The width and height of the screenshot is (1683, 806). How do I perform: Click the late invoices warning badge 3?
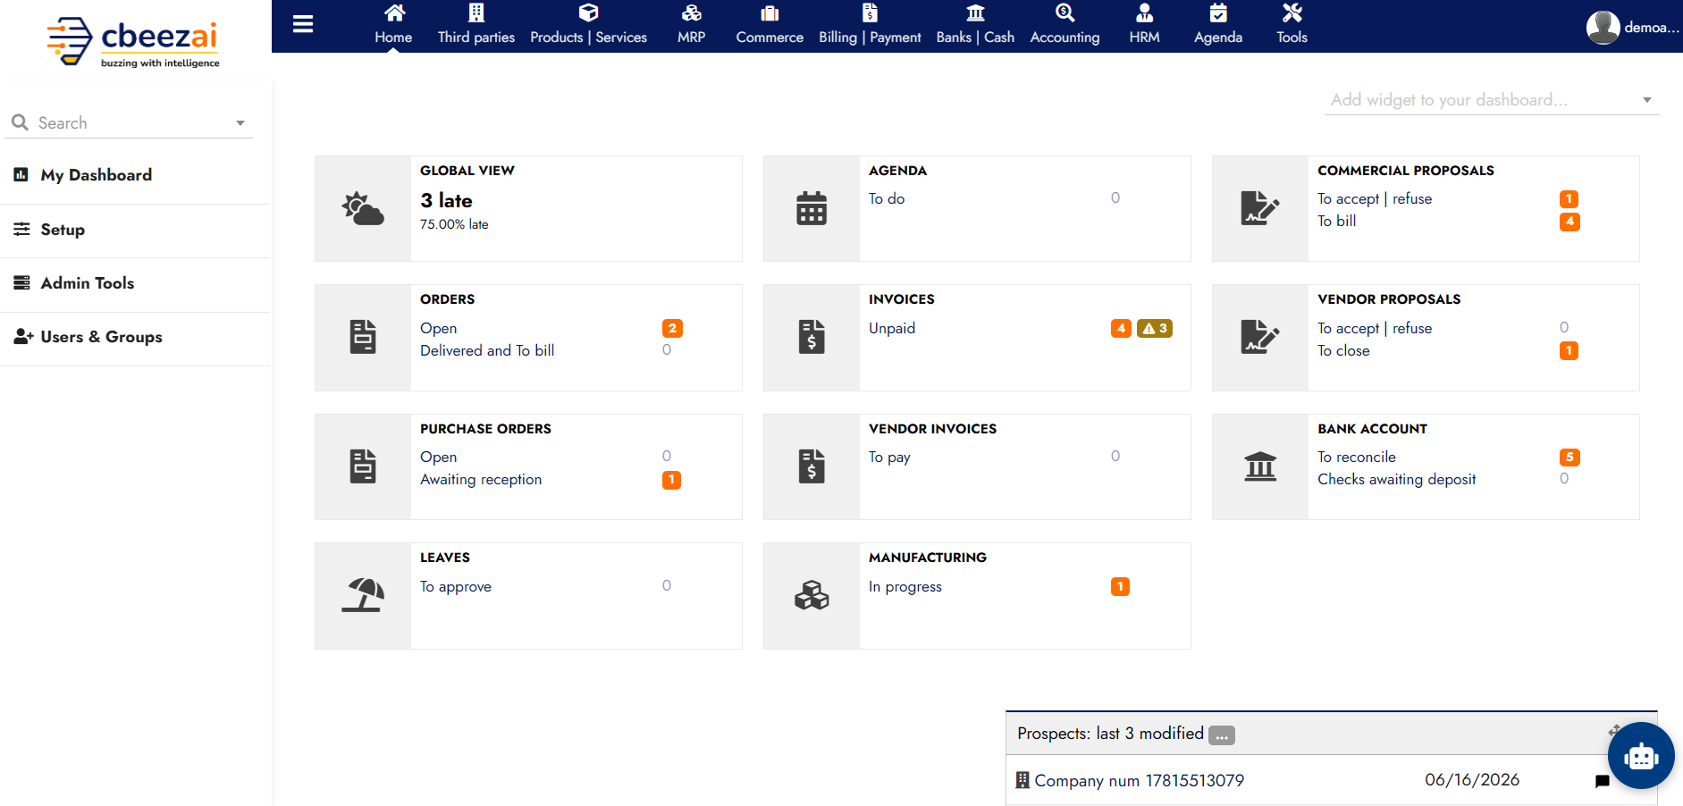coord(1155,328)
